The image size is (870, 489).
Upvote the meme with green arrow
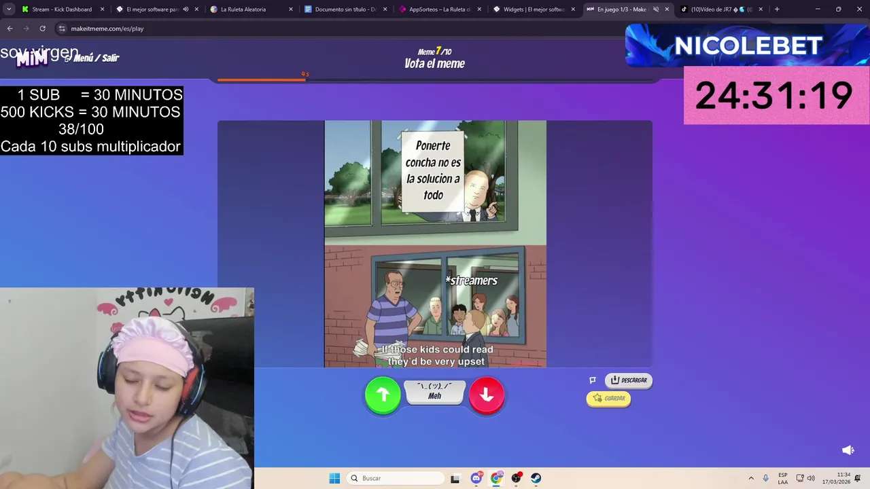point(383,395)
